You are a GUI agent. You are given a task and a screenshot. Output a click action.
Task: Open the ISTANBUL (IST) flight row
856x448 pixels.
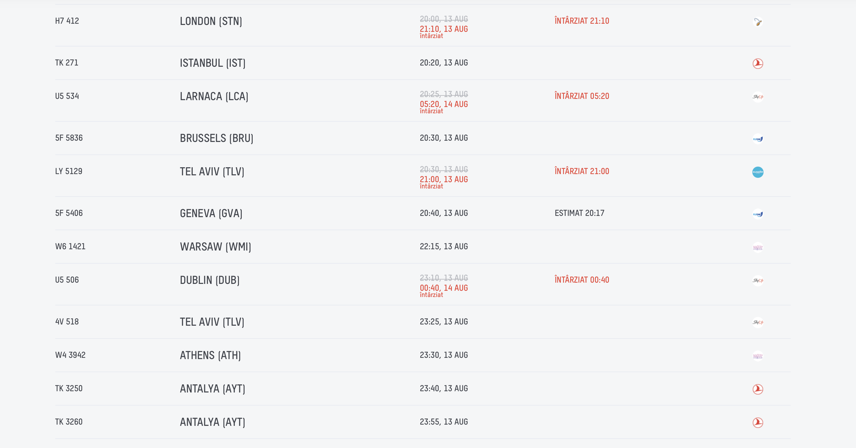tap(423, 63)
